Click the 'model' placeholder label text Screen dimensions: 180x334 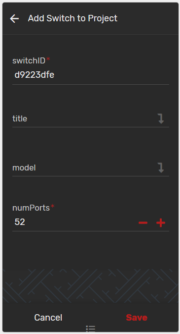(x=24, y=167)
